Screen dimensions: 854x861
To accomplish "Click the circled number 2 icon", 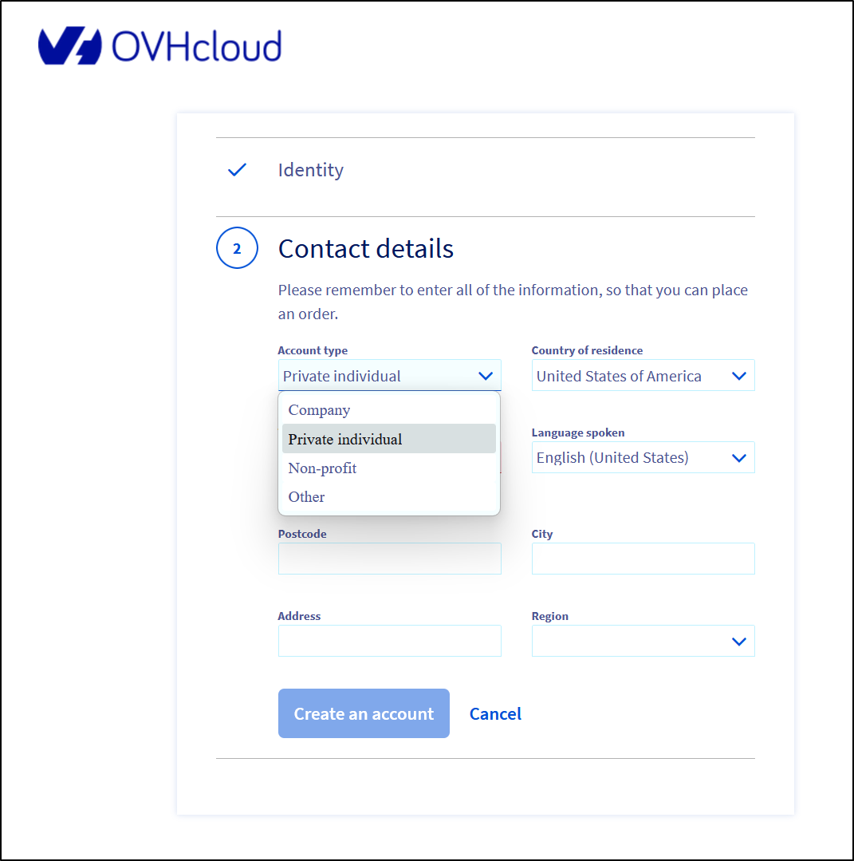I will (x=237, y=247).
